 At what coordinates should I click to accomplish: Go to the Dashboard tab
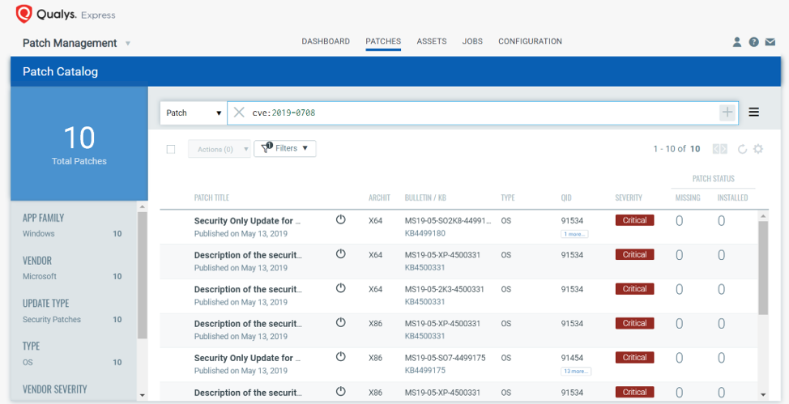[x=326, y=41]
